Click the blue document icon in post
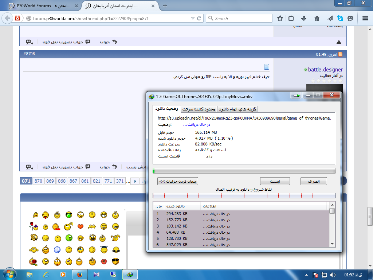The width and height of the screenshot is (373, 280). coord(267,67)
